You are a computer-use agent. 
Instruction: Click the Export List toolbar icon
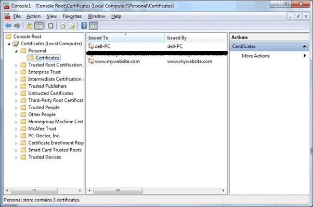tap(72, 26)
